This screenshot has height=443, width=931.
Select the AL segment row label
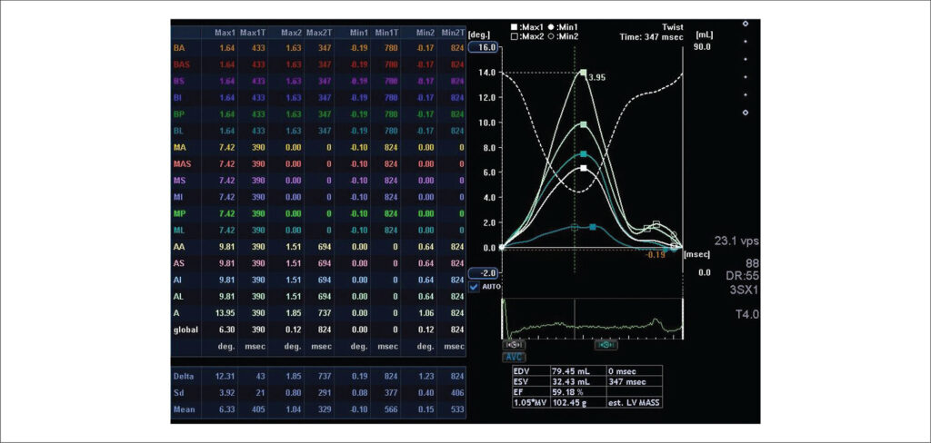178,296
